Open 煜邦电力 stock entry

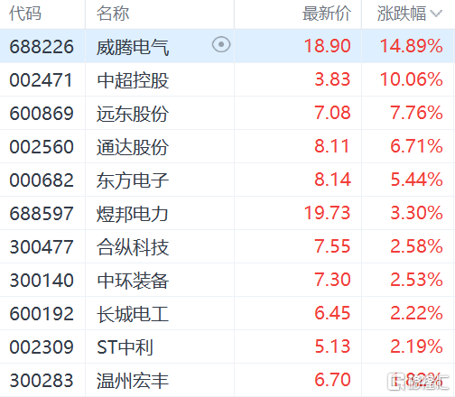(x=133, y=214)
